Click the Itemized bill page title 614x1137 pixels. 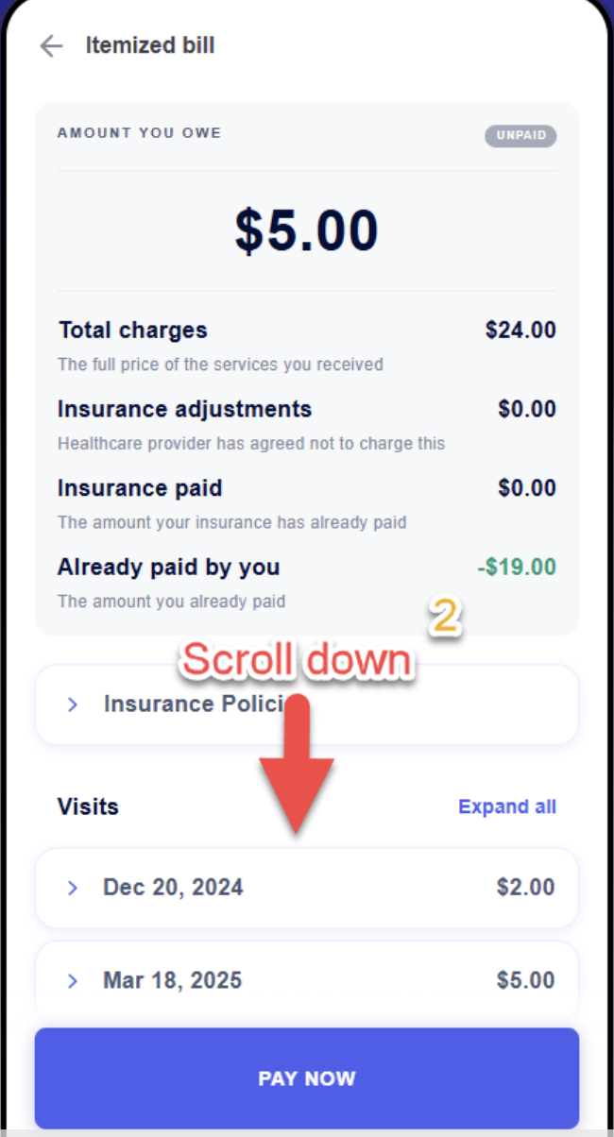pos(150,45)
